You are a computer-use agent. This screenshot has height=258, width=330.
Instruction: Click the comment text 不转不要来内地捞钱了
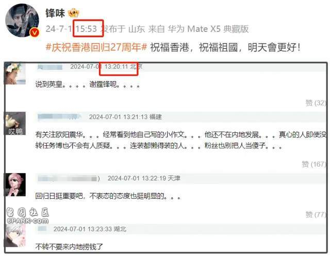69,247
